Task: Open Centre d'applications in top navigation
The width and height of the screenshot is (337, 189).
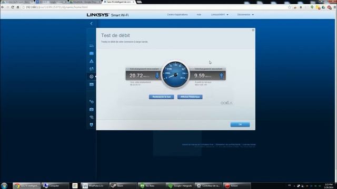Action: 177,15
